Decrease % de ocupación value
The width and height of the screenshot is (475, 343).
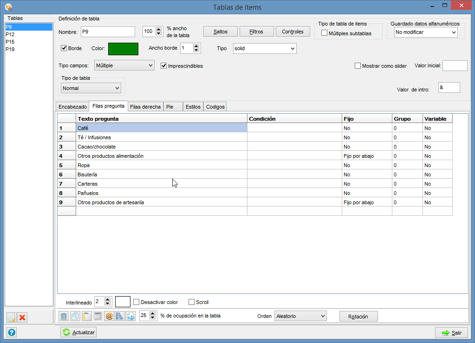point(153,317)
